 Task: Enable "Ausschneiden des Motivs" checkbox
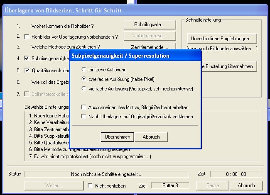point(84,107)
